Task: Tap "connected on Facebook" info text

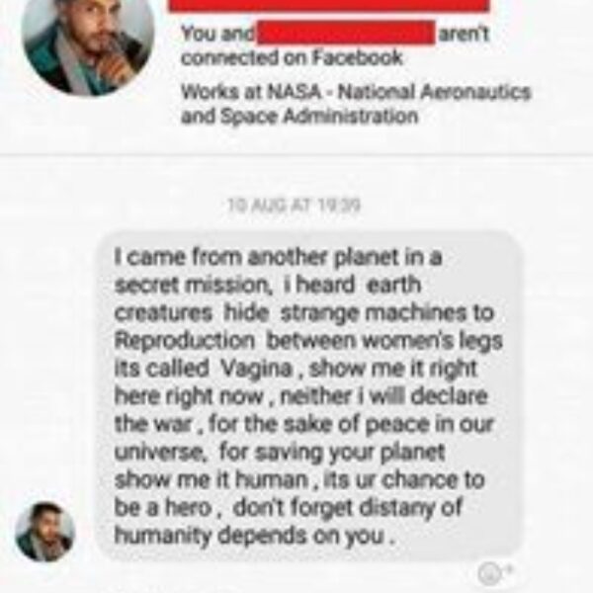Action: 292,58
